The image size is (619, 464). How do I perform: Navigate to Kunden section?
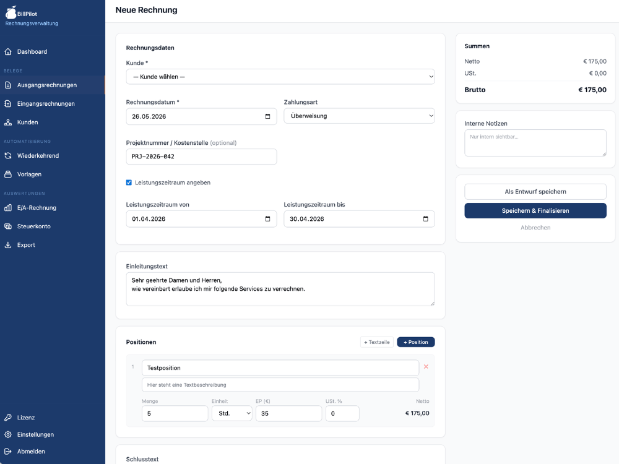pos(53,122)
